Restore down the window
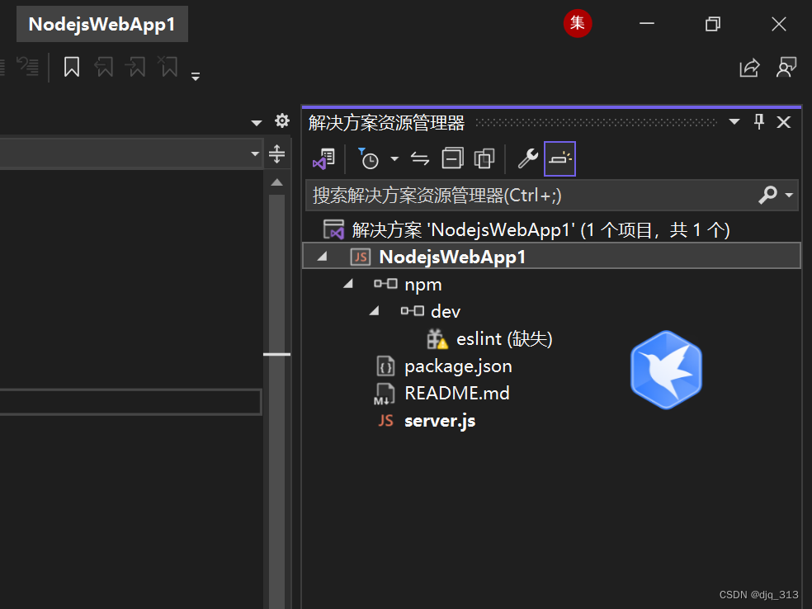Screen dimensions: 812x609 tap(713, 24)
